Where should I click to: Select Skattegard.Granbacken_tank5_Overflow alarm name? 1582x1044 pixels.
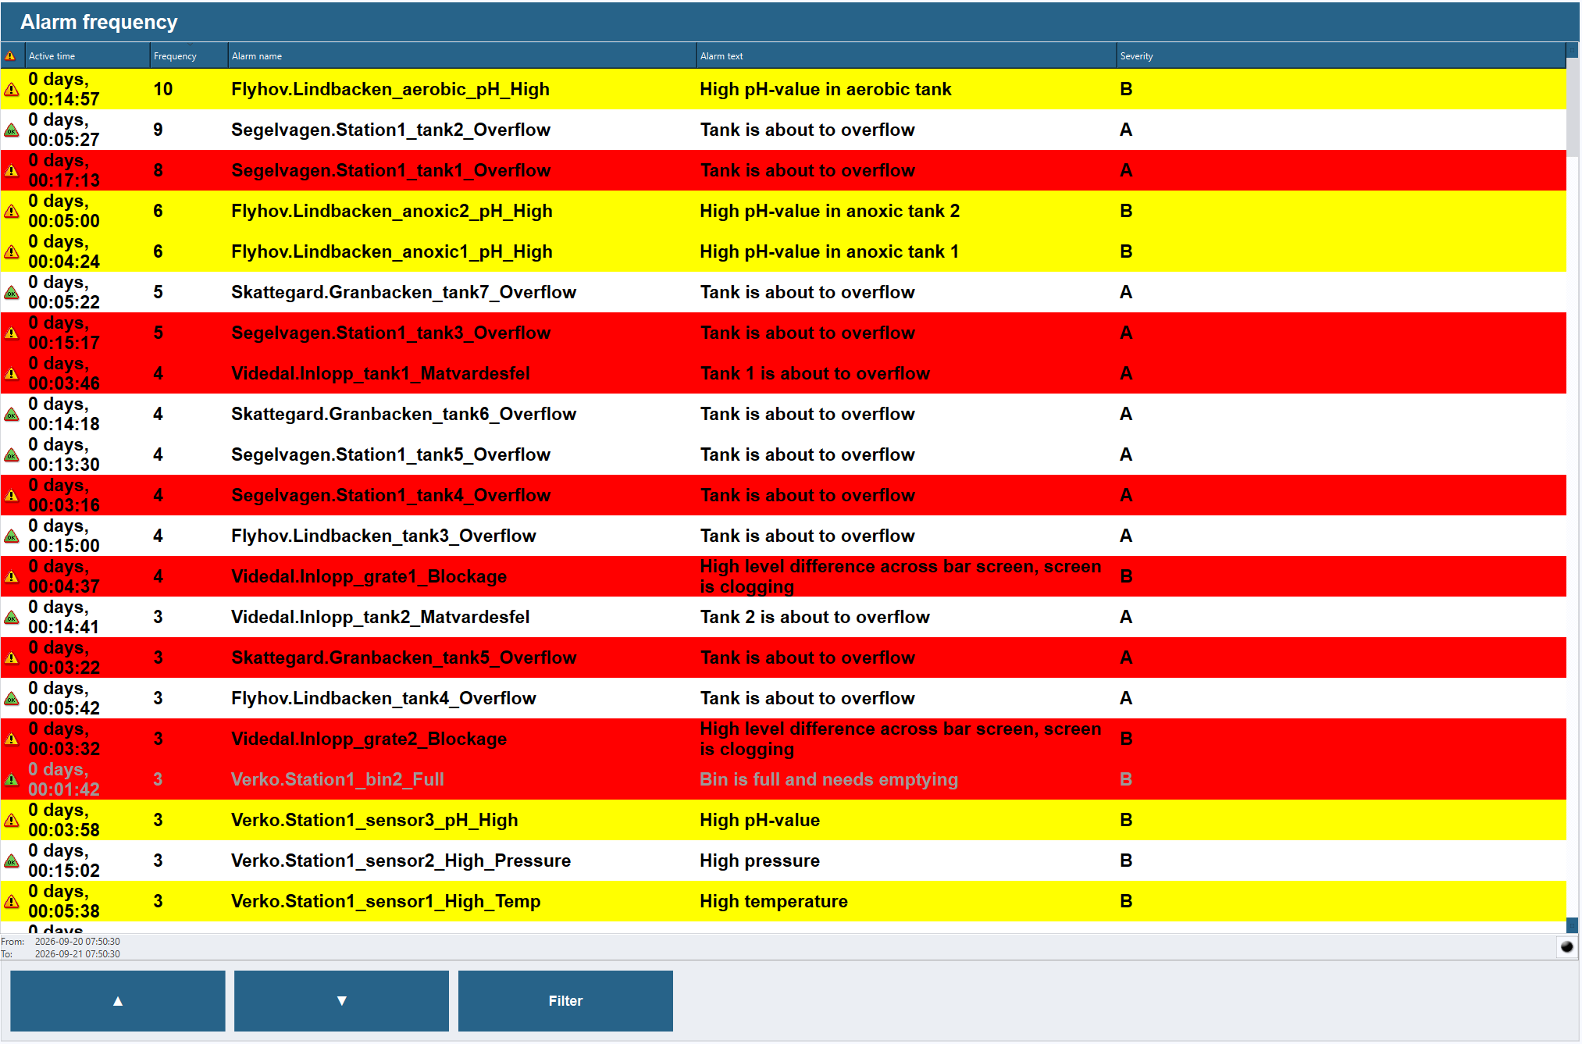coord(404,658)
